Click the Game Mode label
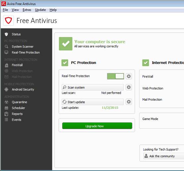The image size is (184, 171). 150,119
